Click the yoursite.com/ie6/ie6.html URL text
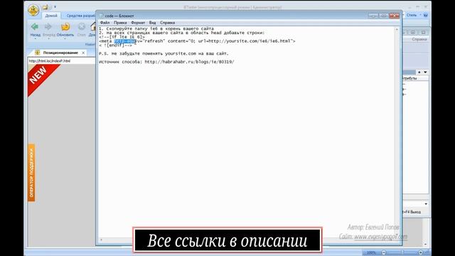Image resolution: width=455 pixels, height=256 pixels. pos(250,41)
